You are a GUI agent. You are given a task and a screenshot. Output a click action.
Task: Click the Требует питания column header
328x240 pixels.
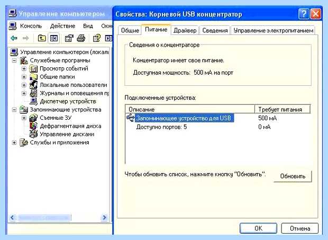coord(283,109)
